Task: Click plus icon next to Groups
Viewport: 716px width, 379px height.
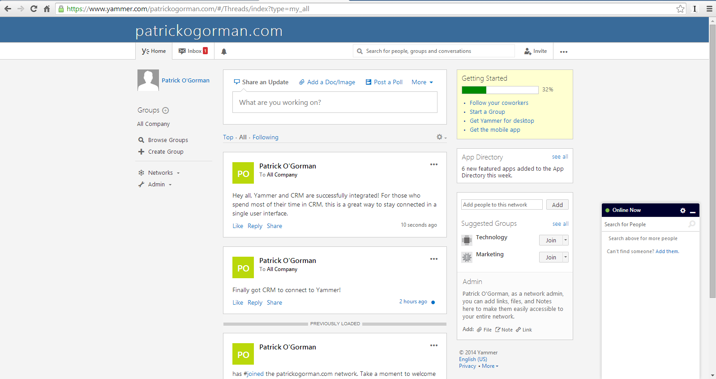Action: 165,110
